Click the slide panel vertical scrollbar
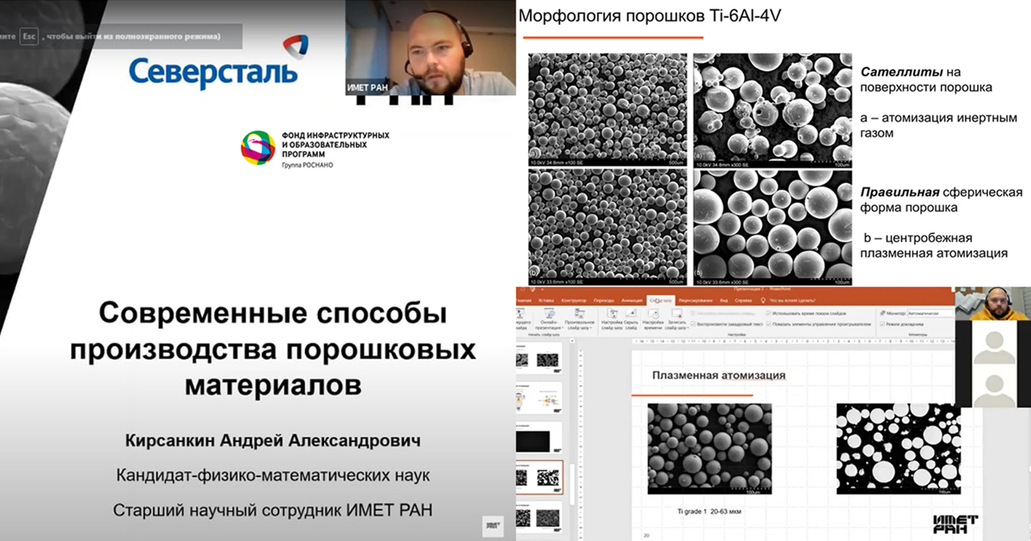 click(x=568, y=429)
